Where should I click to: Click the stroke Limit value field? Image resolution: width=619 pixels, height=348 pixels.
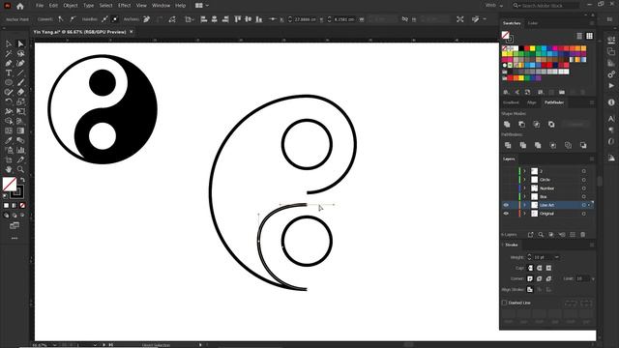pos(582,278)
